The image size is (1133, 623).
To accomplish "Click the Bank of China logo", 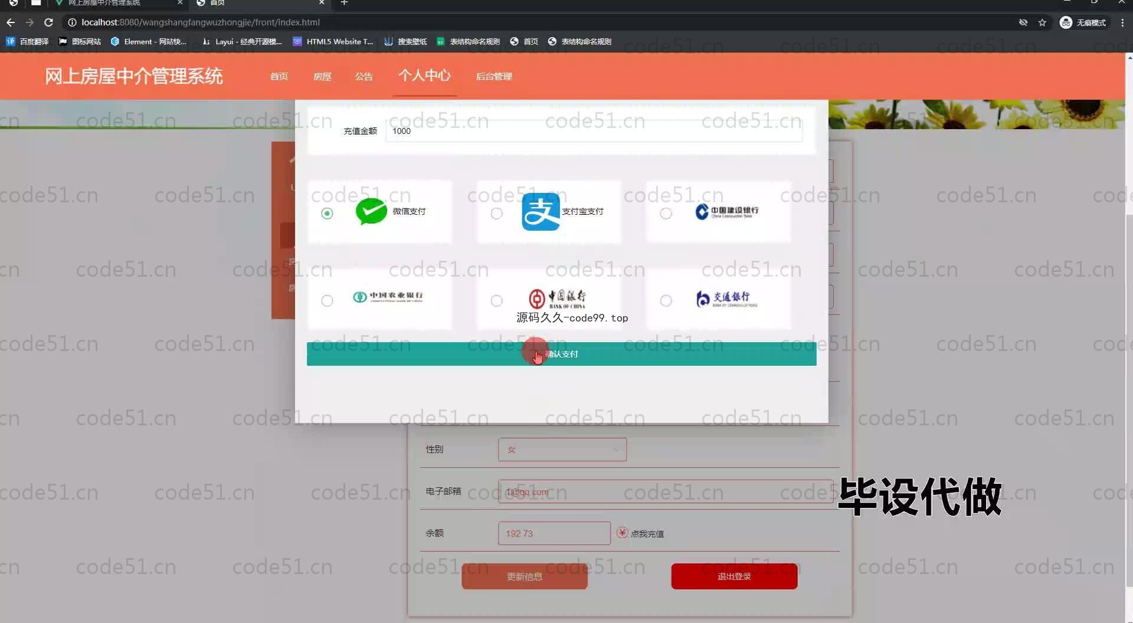I will tap(558, 299).
